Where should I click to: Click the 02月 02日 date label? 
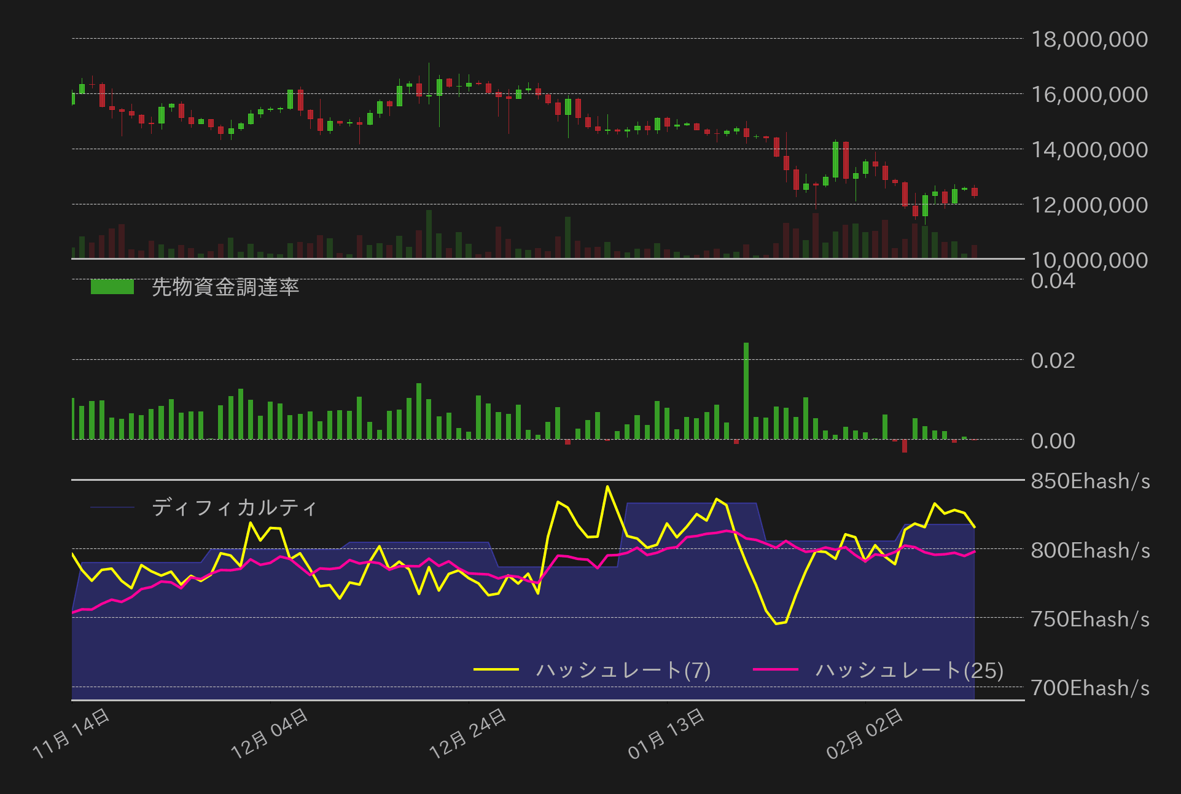tap(865, 733)
